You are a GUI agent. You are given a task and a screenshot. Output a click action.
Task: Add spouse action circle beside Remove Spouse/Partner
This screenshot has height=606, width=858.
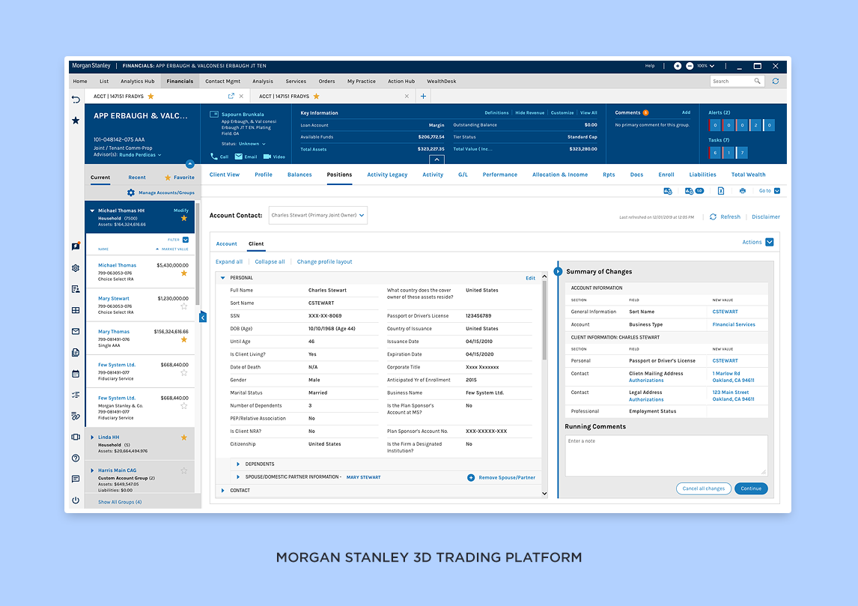tap(471, 477)
